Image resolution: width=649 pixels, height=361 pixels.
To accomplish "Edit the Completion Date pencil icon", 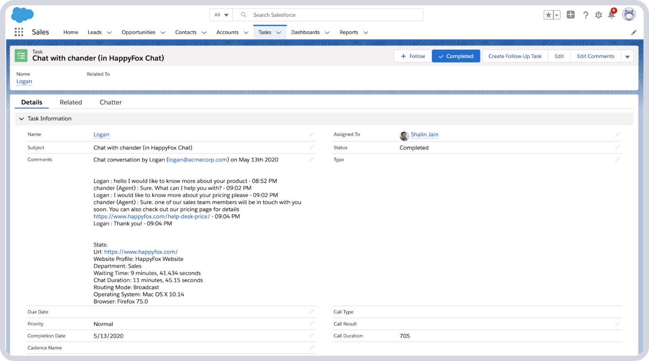I will click(312, 336).
